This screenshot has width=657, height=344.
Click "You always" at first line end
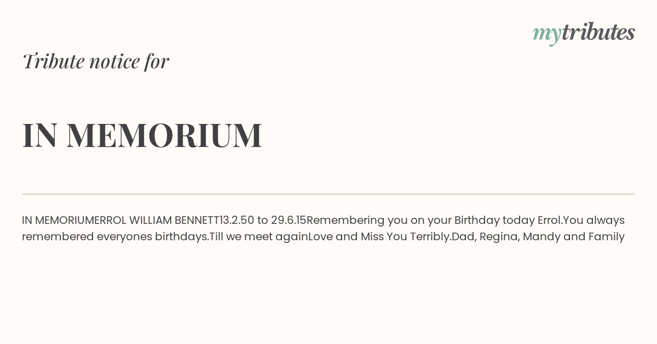point(594,221)
